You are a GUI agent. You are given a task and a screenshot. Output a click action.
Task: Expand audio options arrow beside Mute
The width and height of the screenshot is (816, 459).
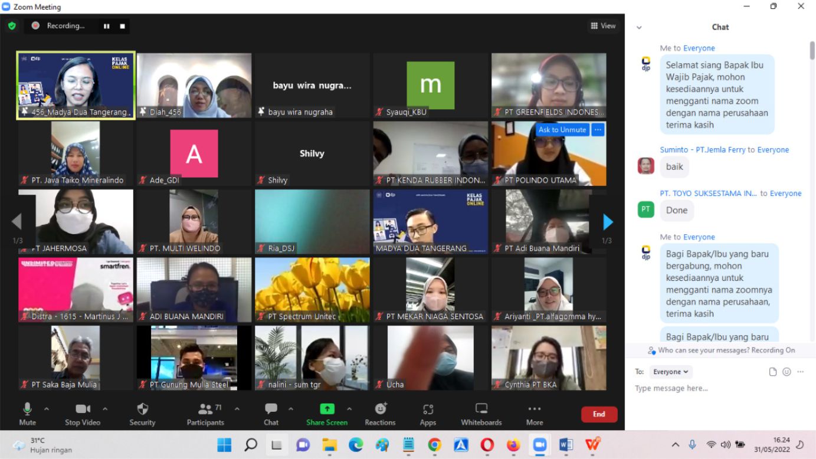[x=47, y=409]
